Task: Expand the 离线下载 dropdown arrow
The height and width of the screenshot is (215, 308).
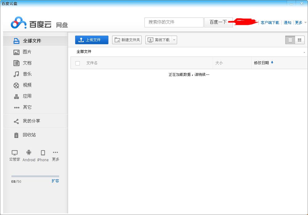Action: (174, 40)
